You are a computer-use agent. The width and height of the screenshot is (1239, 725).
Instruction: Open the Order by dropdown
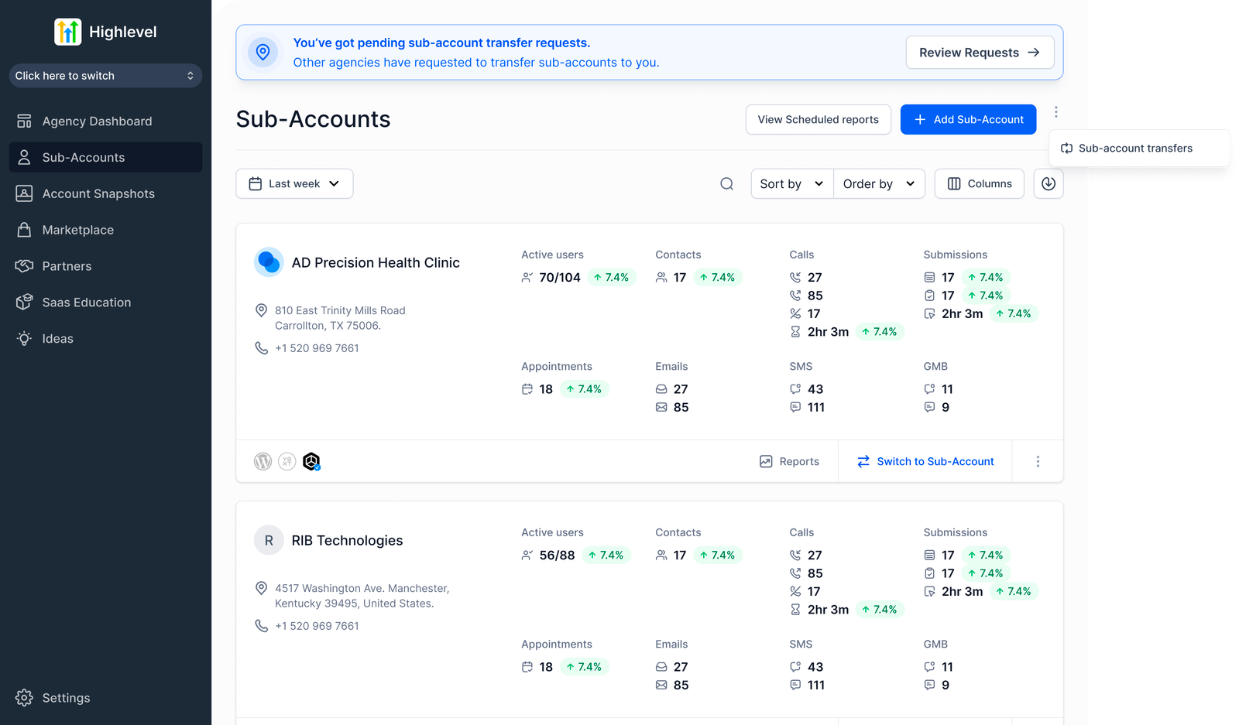879,184
